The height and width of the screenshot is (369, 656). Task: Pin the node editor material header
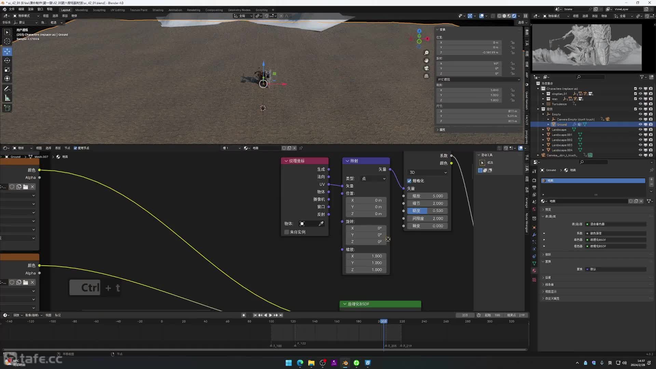pyautogui.click(x=301, y=148)
